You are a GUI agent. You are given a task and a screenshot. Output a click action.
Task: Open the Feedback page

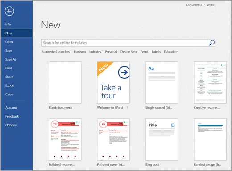tap(12, 116)
